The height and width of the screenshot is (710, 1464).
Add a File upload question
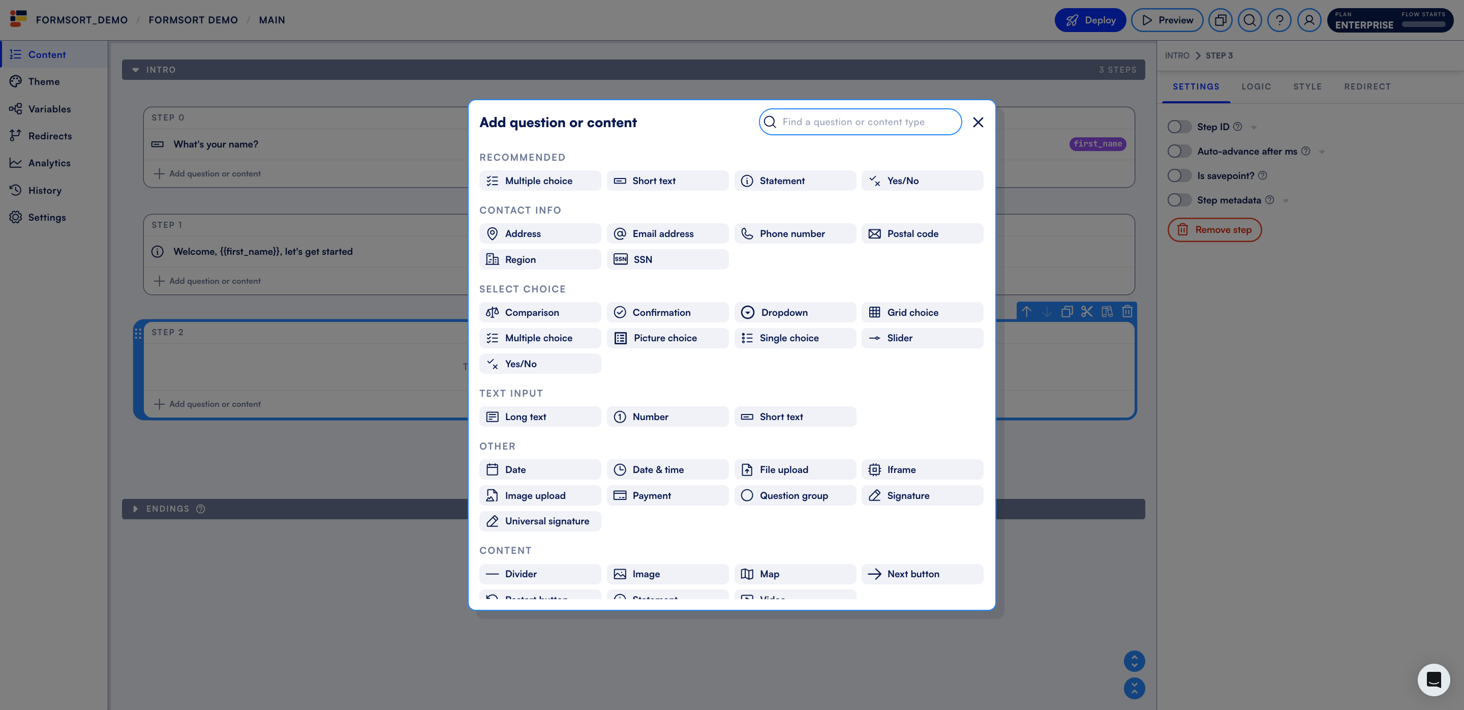(795, 469)
